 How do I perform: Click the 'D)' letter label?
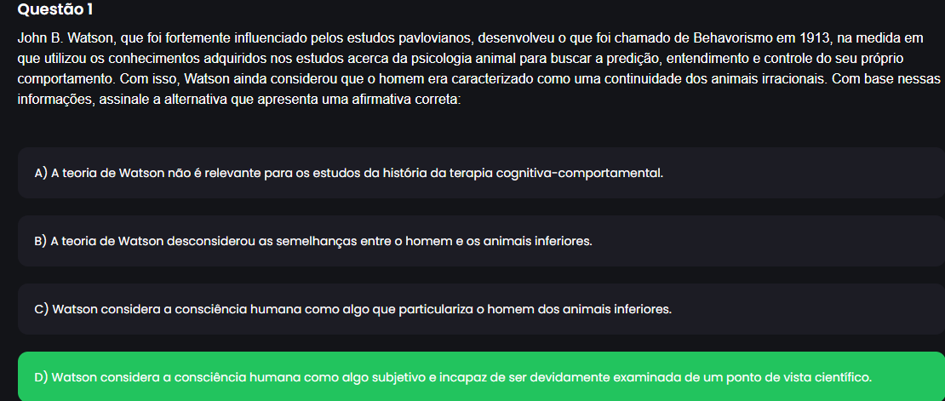click(43, 378)
